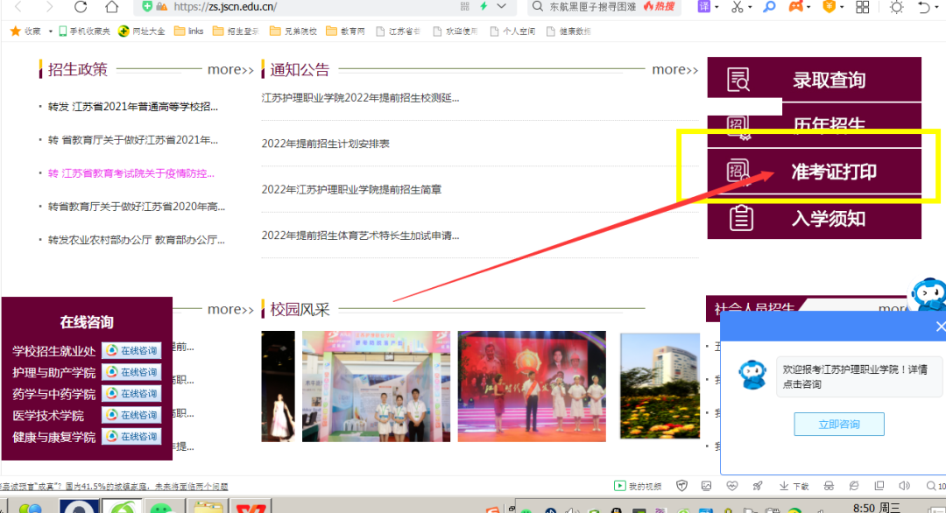Open 2022年提前招生计划安排表 notice link

pyautogui.click(x=326, y=144)
